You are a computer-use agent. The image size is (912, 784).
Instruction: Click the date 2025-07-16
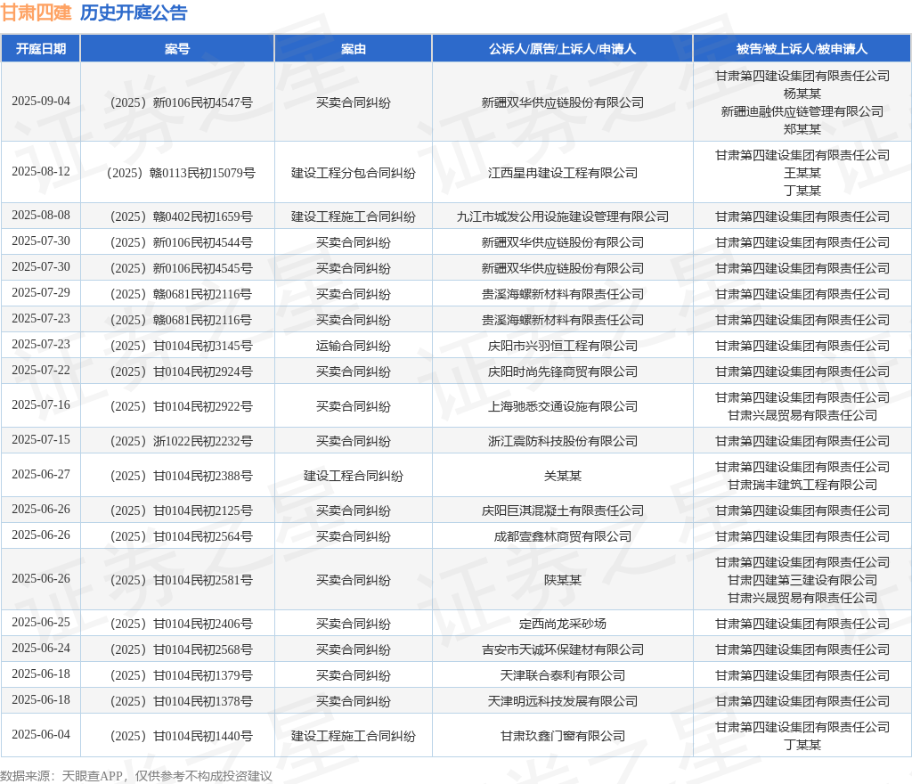[41, 404]
